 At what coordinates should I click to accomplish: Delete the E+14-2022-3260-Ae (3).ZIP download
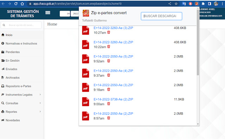point(109,33)
